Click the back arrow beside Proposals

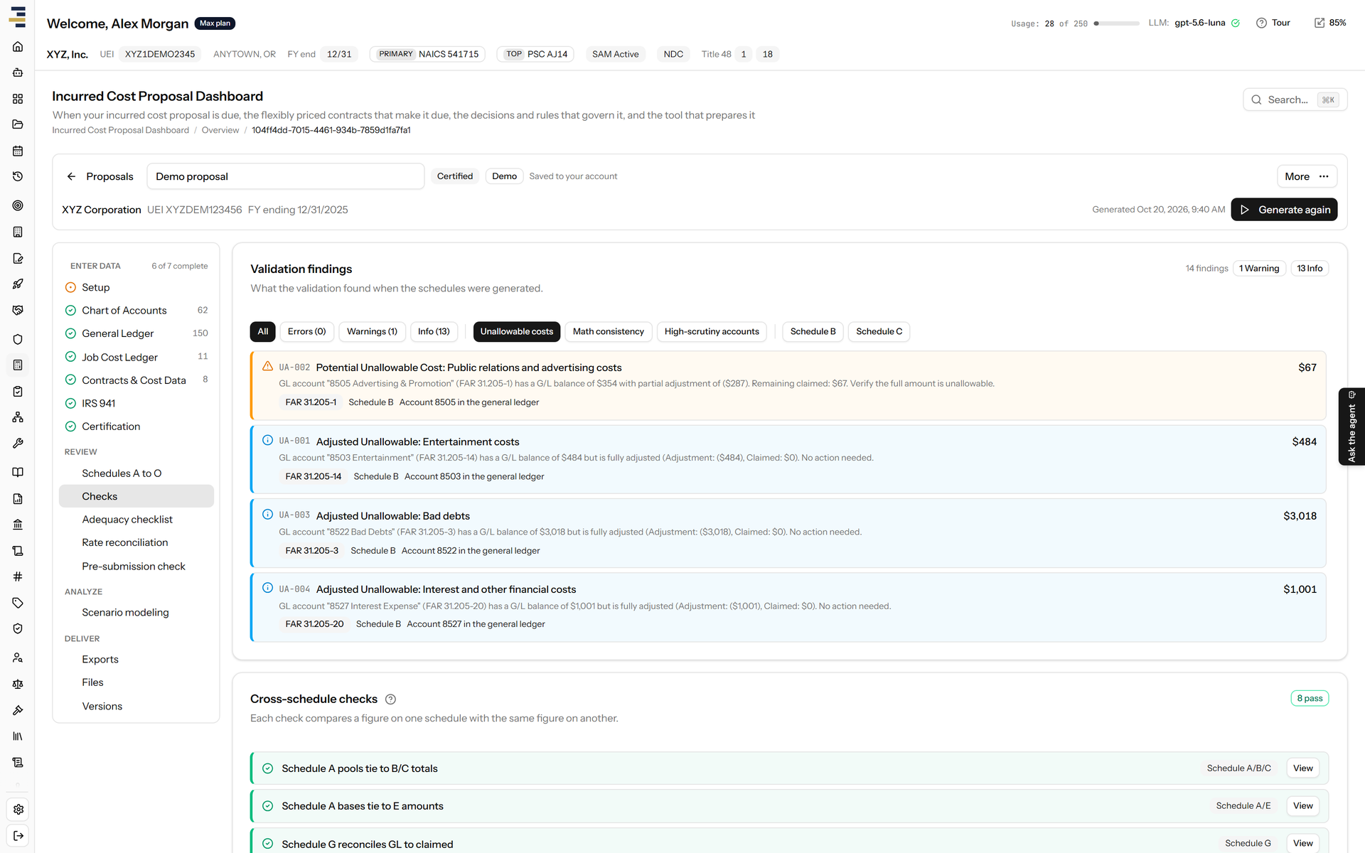[x=71, y=176]
